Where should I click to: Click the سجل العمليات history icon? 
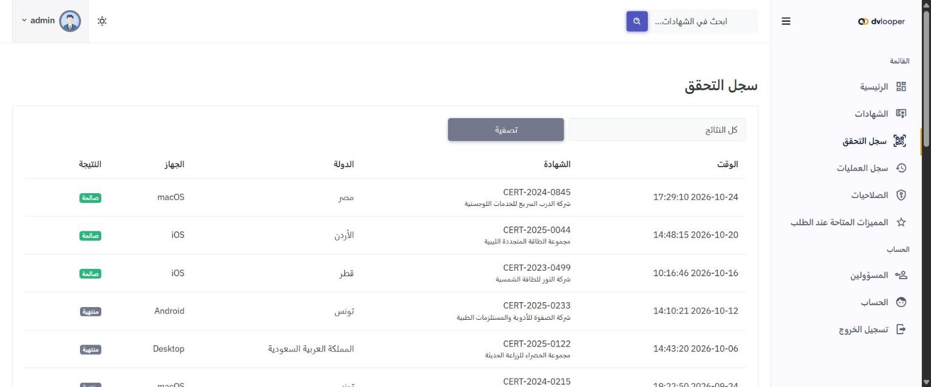coord(901,168)
